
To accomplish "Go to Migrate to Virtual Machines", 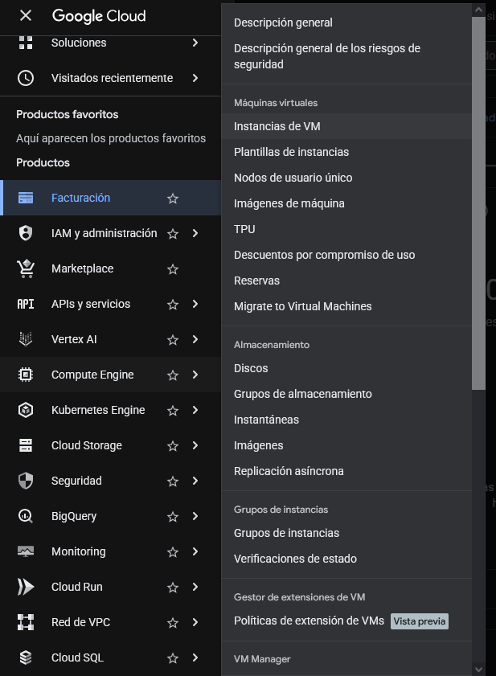I will [302, 306].
